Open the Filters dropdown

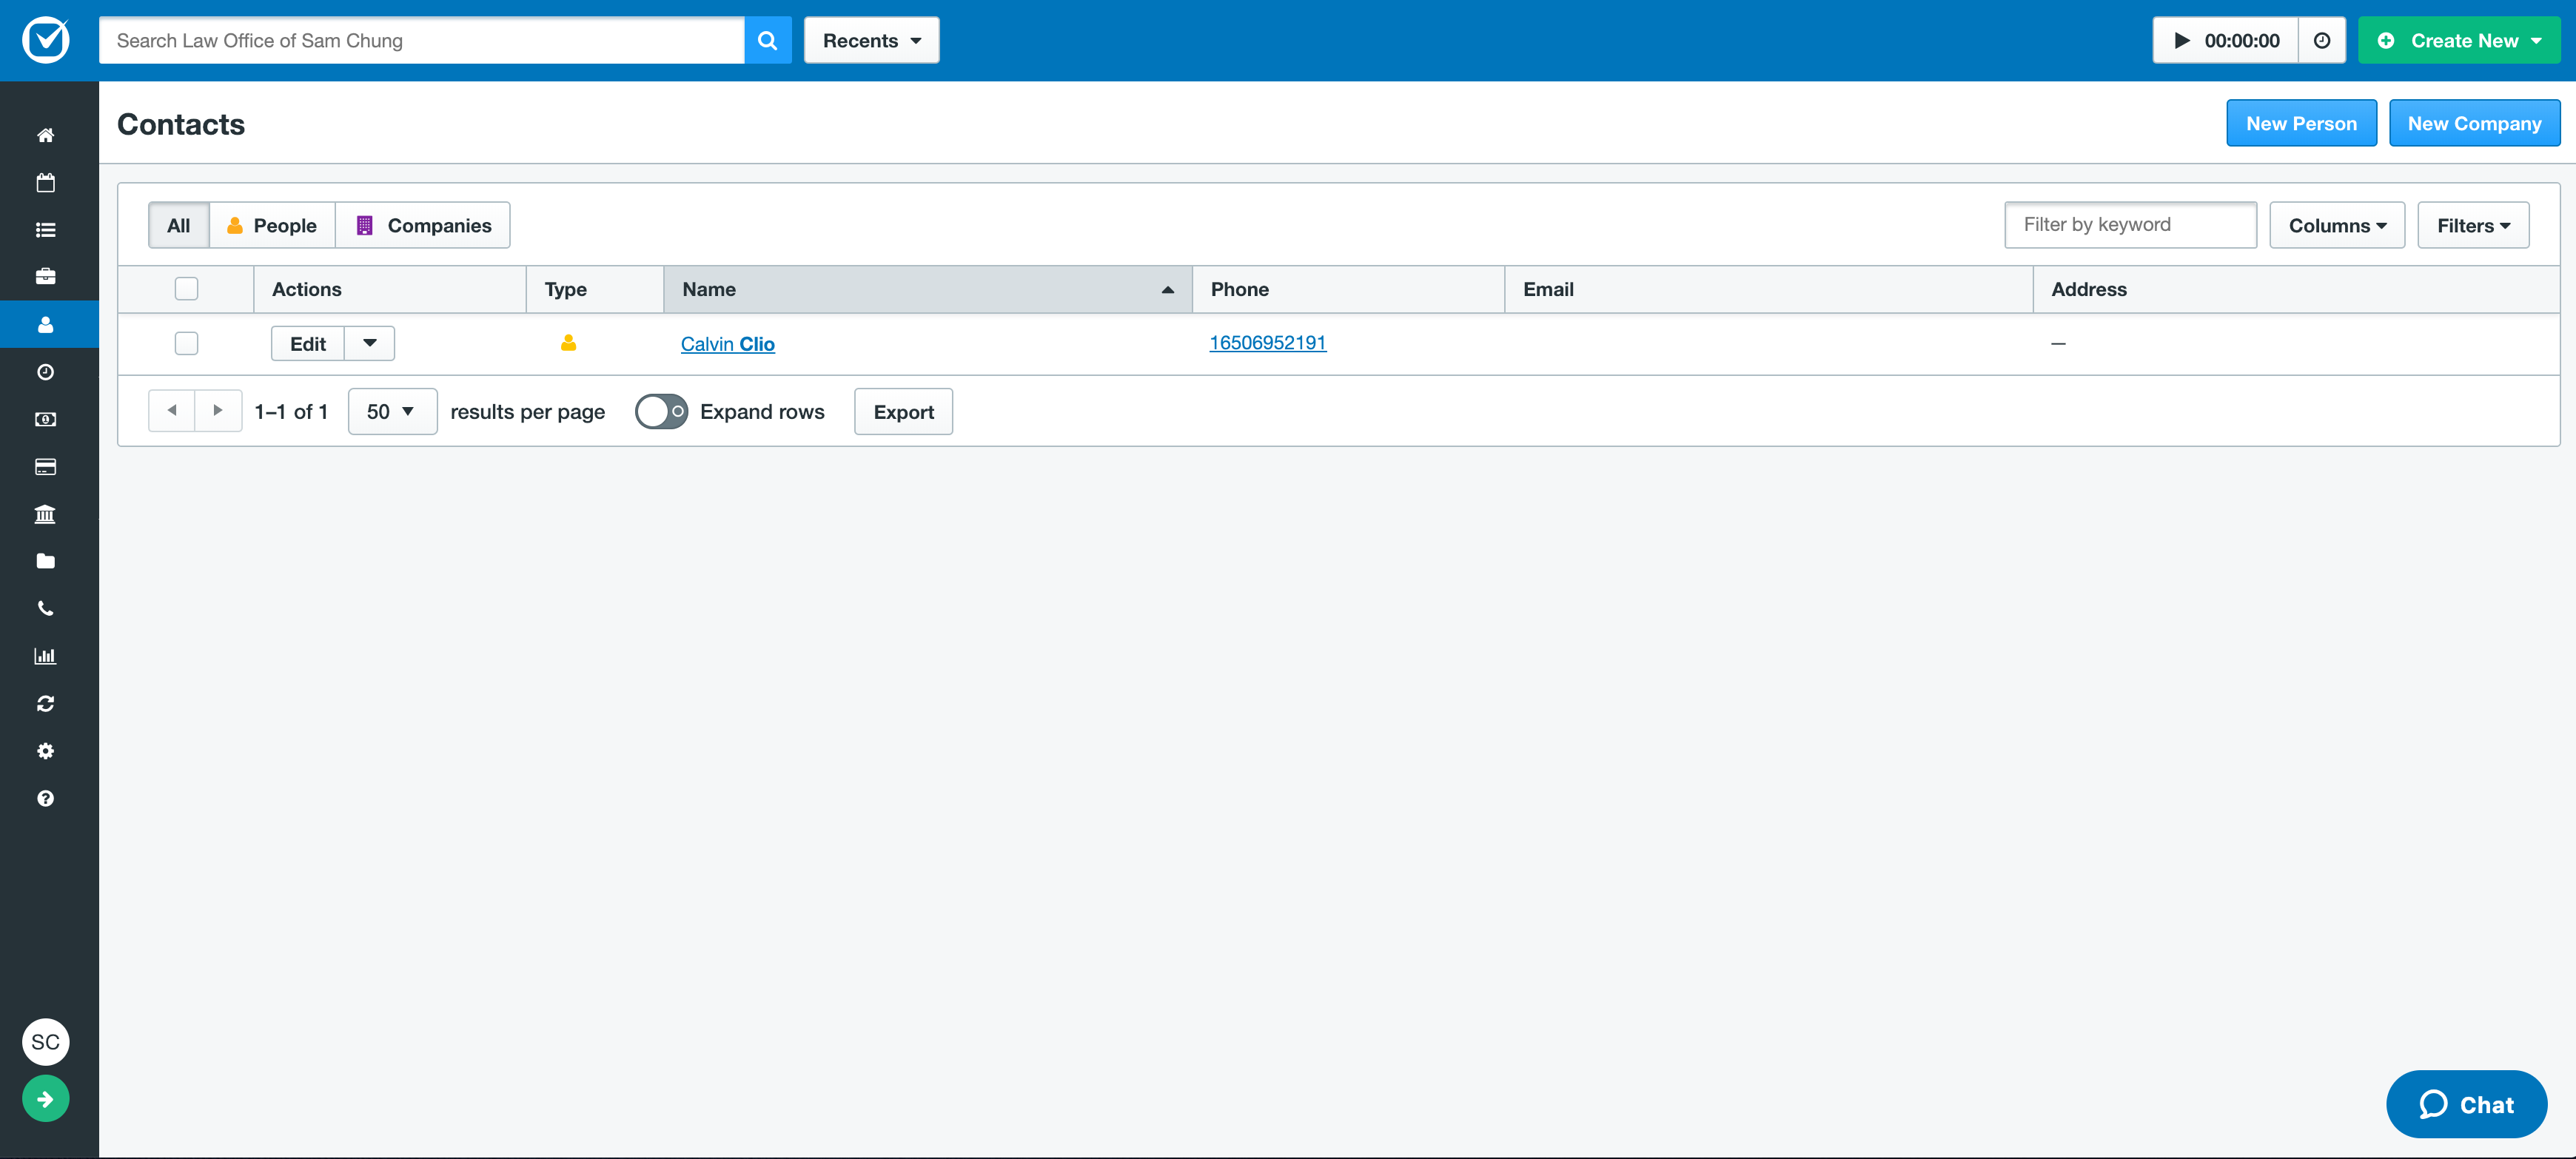(2473, 225)
